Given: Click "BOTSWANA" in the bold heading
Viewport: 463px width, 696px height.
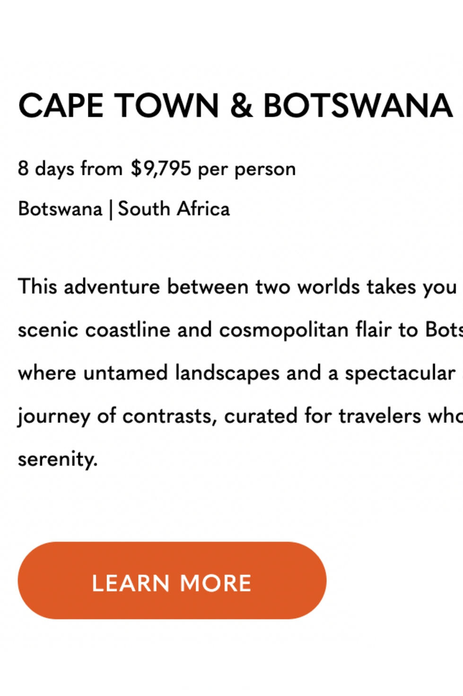Looking at the screenshot, I should tap(358, 105).
